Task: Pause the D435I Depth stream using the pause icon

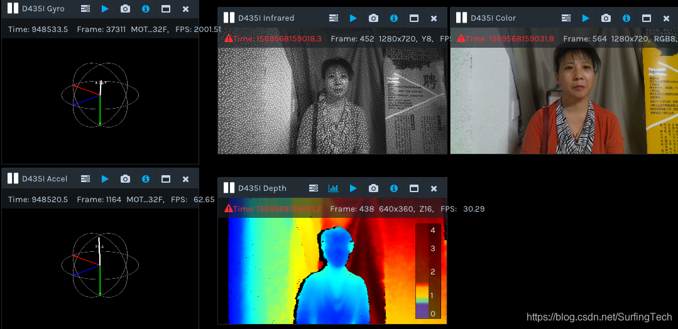Action: point(229,188)
